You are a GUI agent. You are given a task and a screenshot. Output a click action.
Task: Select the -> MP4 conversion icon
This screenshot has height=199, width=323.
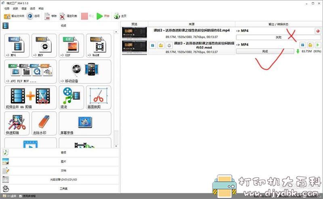coord(17,46)
